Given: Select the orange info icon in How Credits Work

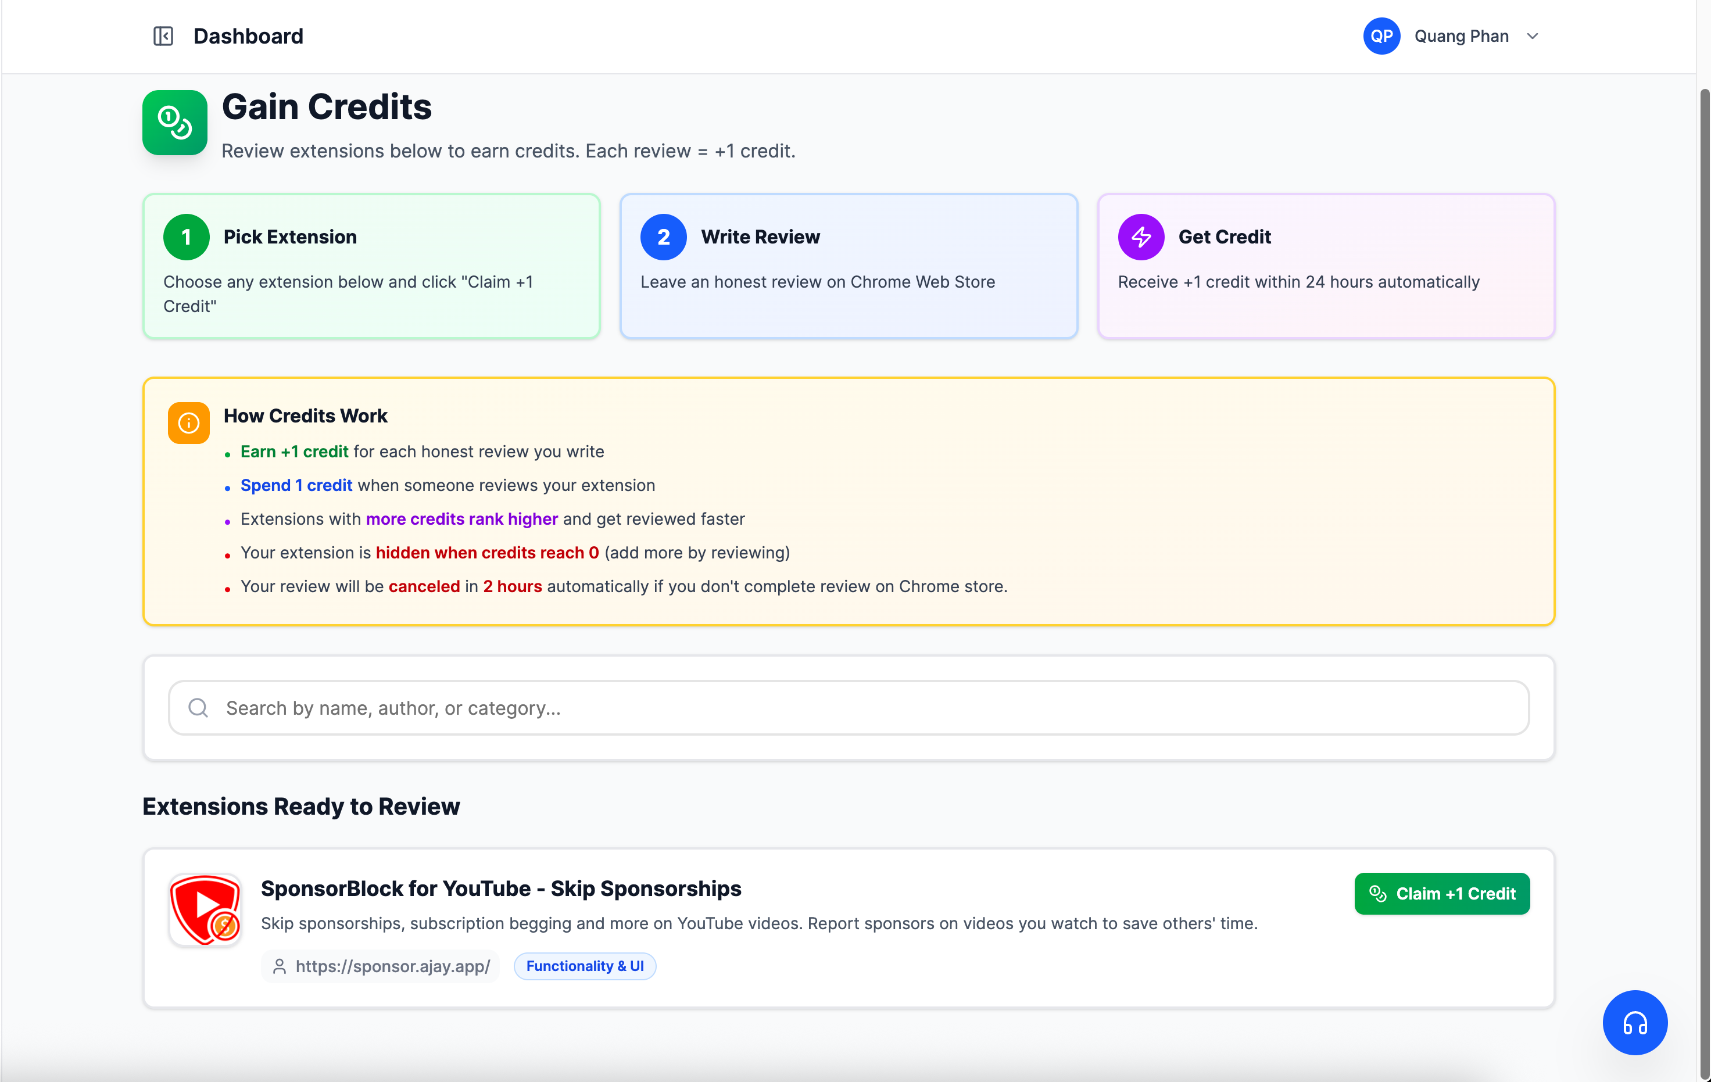Looking at the screenshot, I should coord(188,422).
